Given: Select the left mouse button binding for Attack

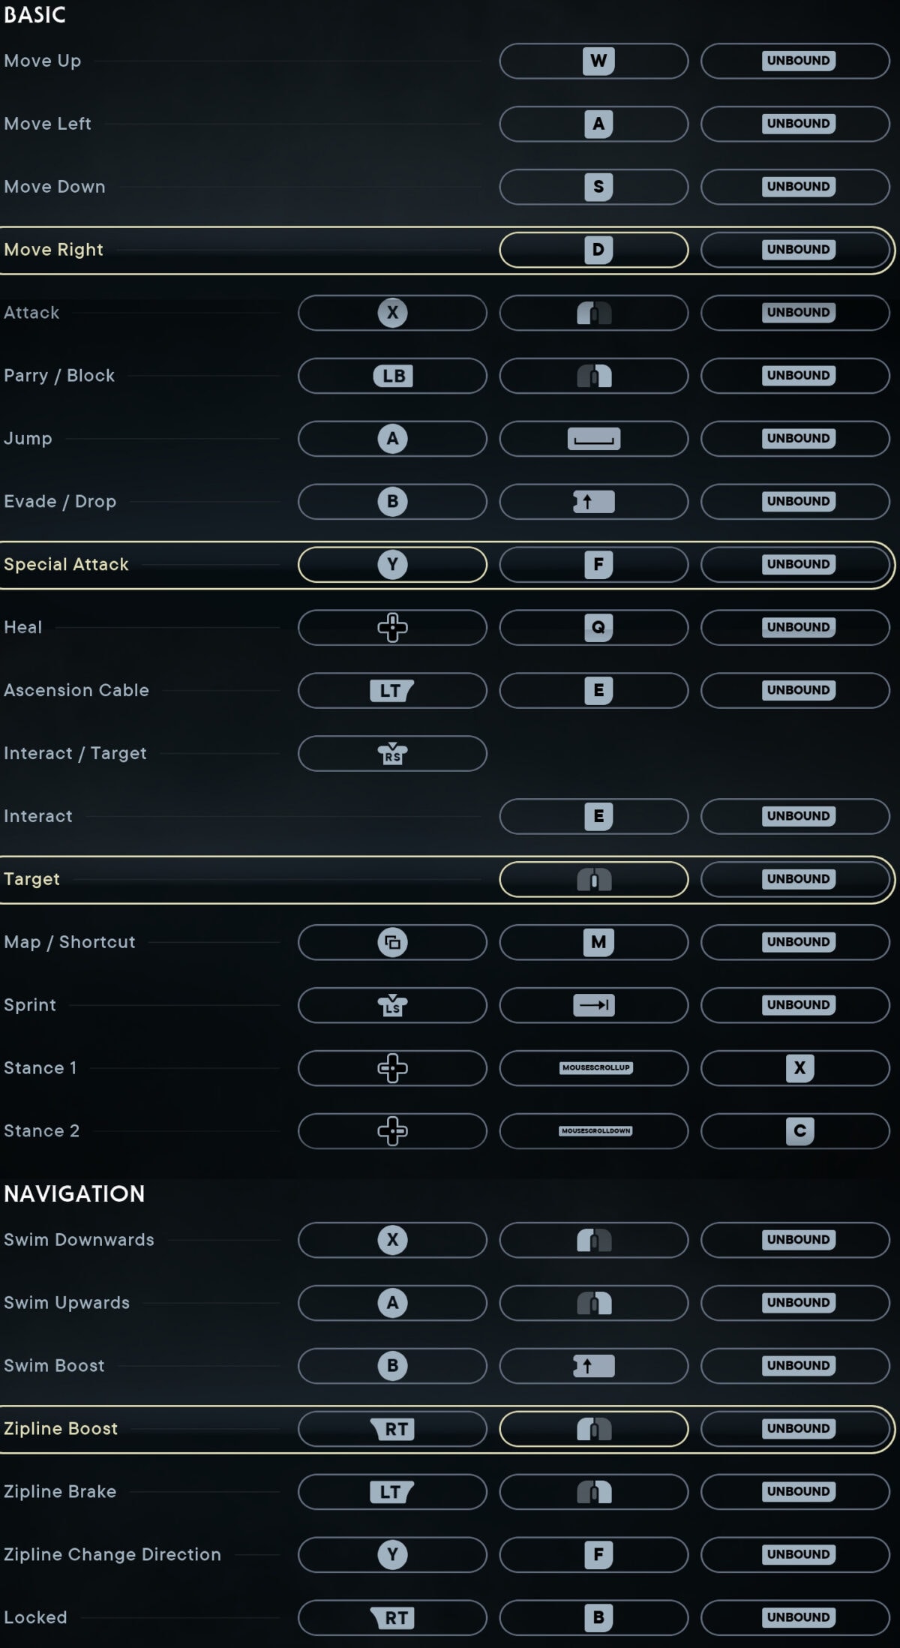Looking at the screenshot, I should [x=593, y=313].
